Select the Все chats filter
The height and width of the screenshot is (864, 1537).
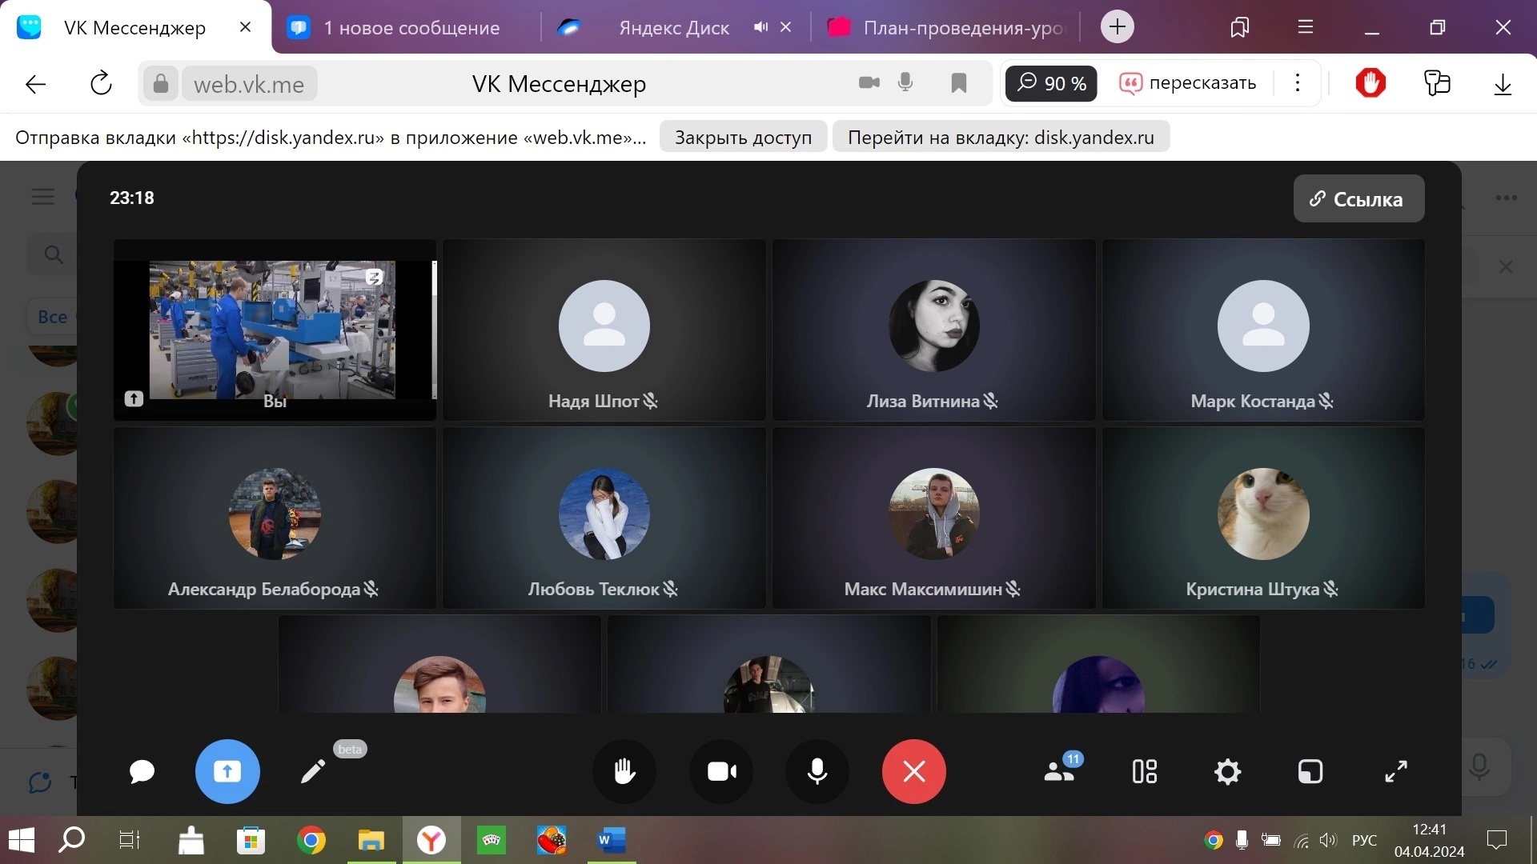pos(53,317)
